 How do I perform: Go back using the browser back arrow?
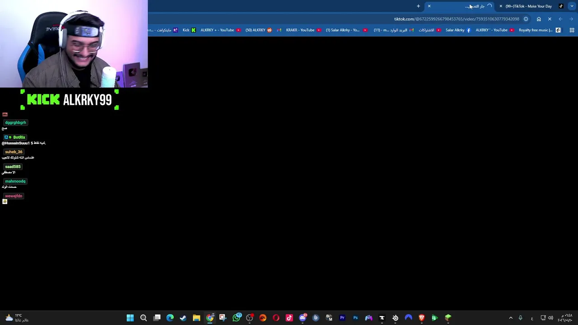(571, 19)
